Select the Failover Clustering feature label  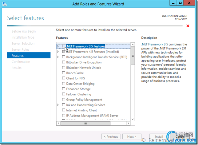[78, 94]
